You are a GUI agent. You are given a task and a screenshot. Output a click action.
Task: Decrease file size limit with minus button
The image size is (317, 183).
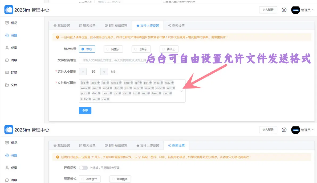83,72
